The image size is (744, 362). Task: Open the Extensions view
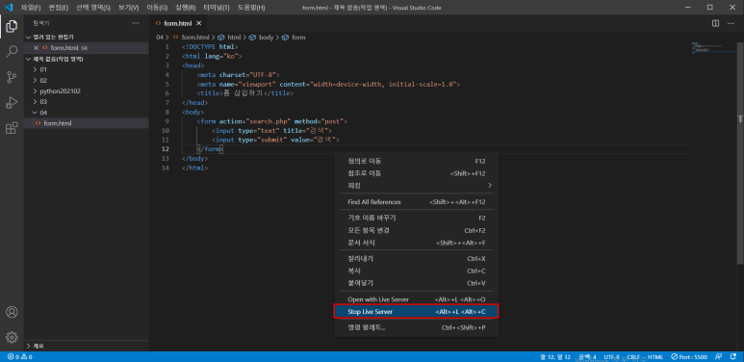click(x=12, y=128)
